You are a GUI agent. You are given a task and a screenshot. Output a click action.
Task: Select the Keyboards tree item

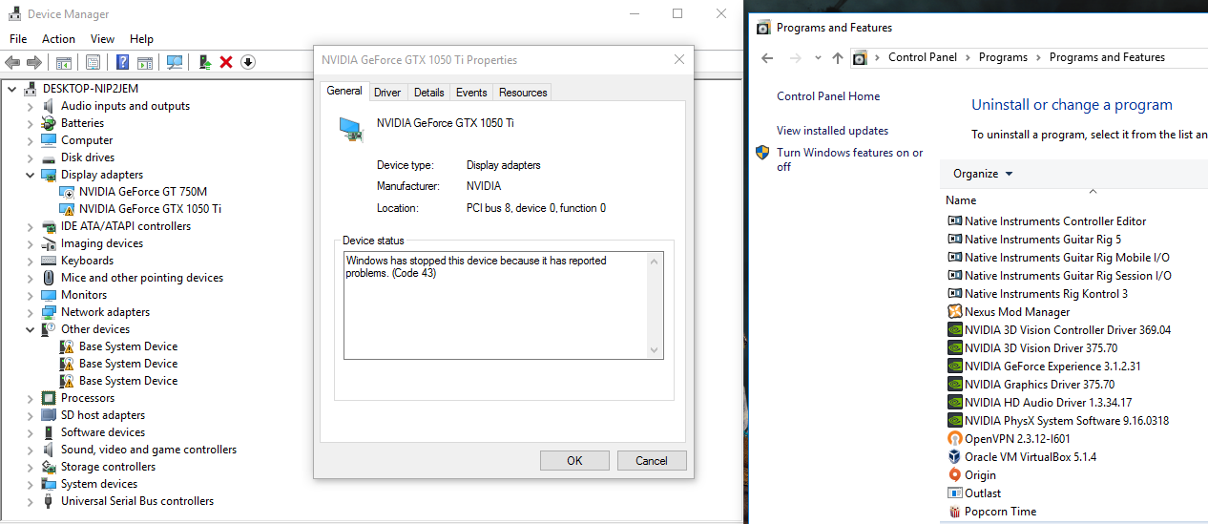tap(87, 261)
